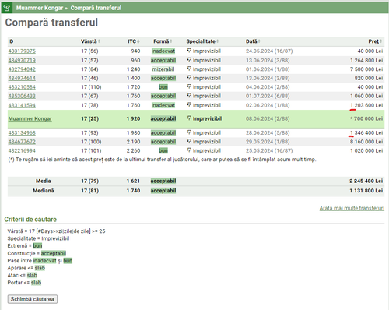389x310 pixels.
Task: Select price 7 500 000 Lei
Action: (x=366, y=69)
